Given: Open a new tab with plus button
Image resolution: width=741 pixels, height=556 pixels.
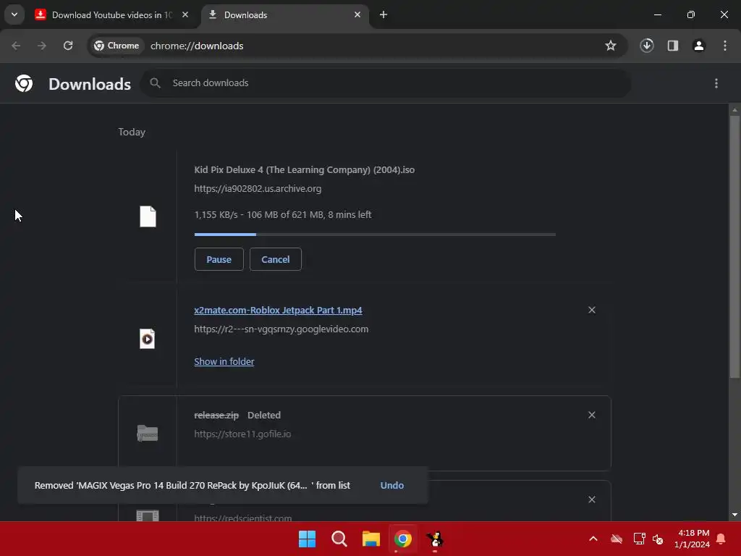Looking at the screenshot, I should [x=384, y=14].
